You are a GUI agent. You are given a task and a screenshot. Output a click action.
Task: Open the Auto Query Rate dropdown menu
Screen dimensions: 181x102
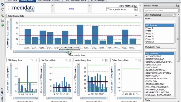click(x=103, y=60)
